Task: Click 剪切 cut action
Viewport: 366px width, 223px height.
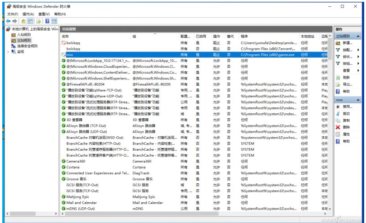Action: tap(346, 114)
